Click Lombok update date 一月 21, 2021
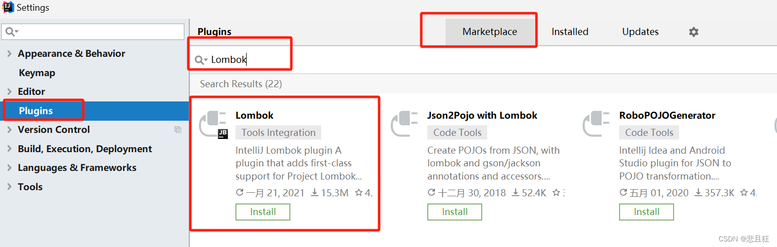The width and height of the screenshot is (777, 247). (271, 193)
